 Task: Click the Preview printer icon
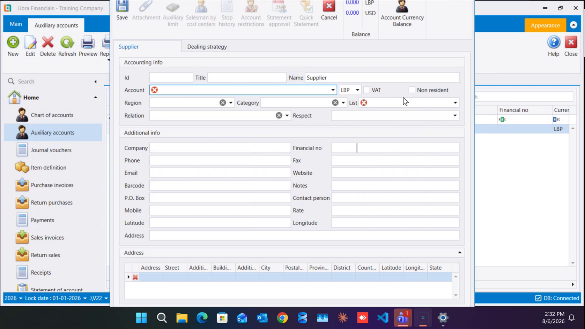[x=88, y=46]
